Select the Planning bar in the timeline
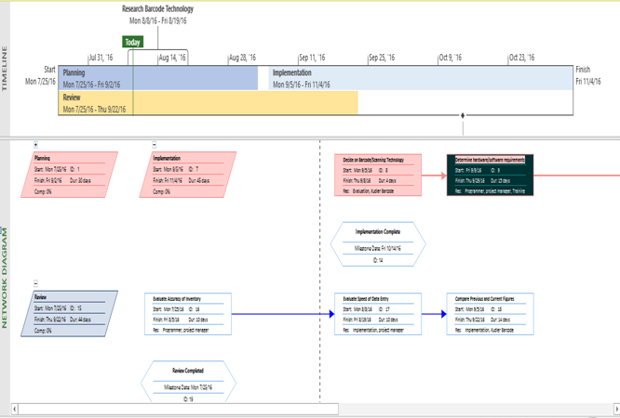This screenshot has width=620, height=418. [158, 78]
